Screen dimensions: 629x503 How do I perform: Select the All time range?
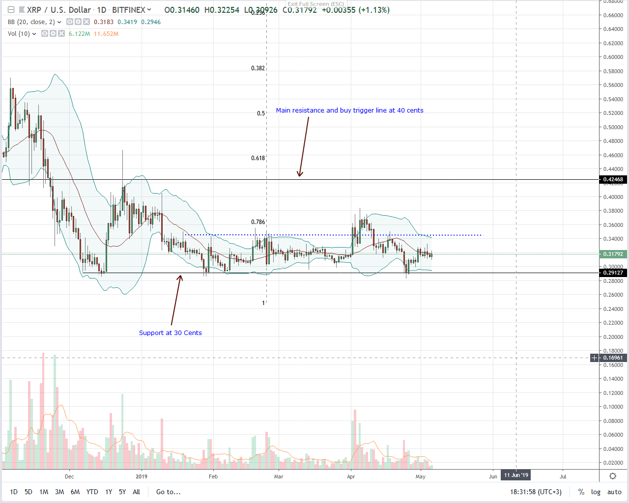pos(137,492)
